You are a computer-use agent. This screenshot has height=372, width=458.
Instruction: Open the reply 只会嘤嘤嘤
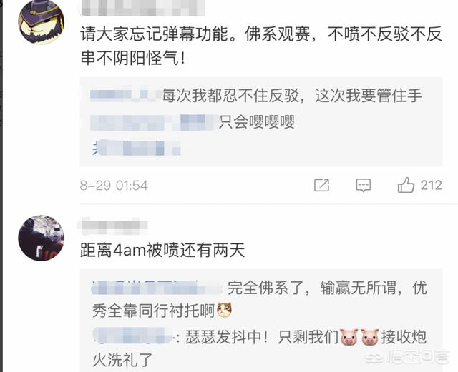point(193,122)
